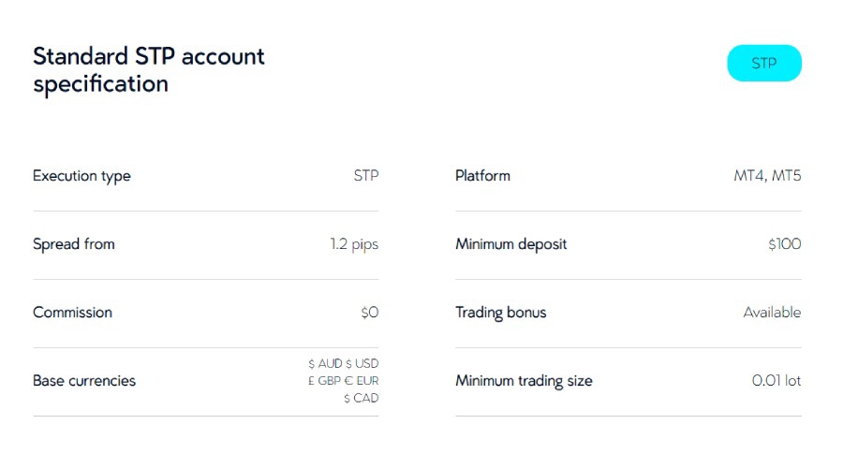Select the 0.01 lot value
The width and height of the screenshot is (843, 468).
(x=776, y=381)
